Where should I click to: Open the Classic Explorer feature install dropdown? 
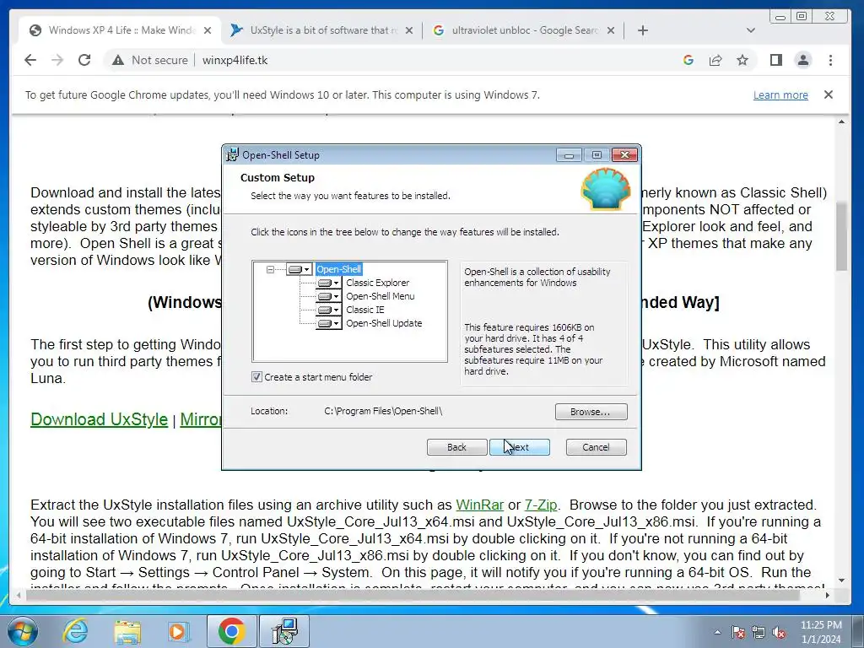(329, 283)
